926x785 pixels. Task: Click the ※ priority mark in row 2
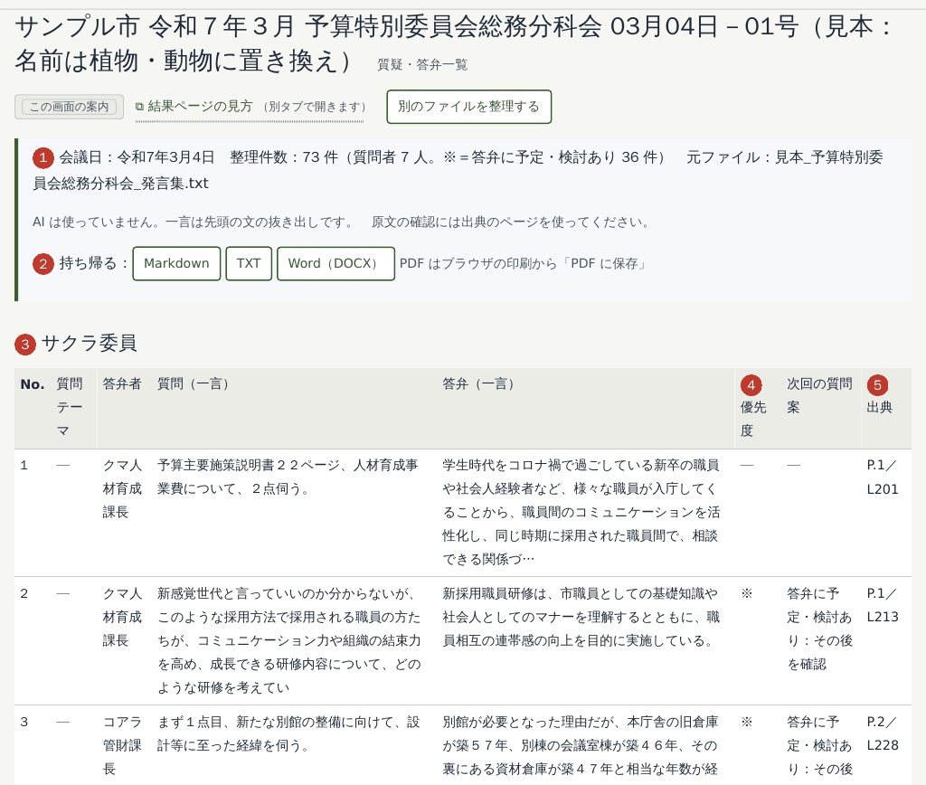click(x=746, y=593)
